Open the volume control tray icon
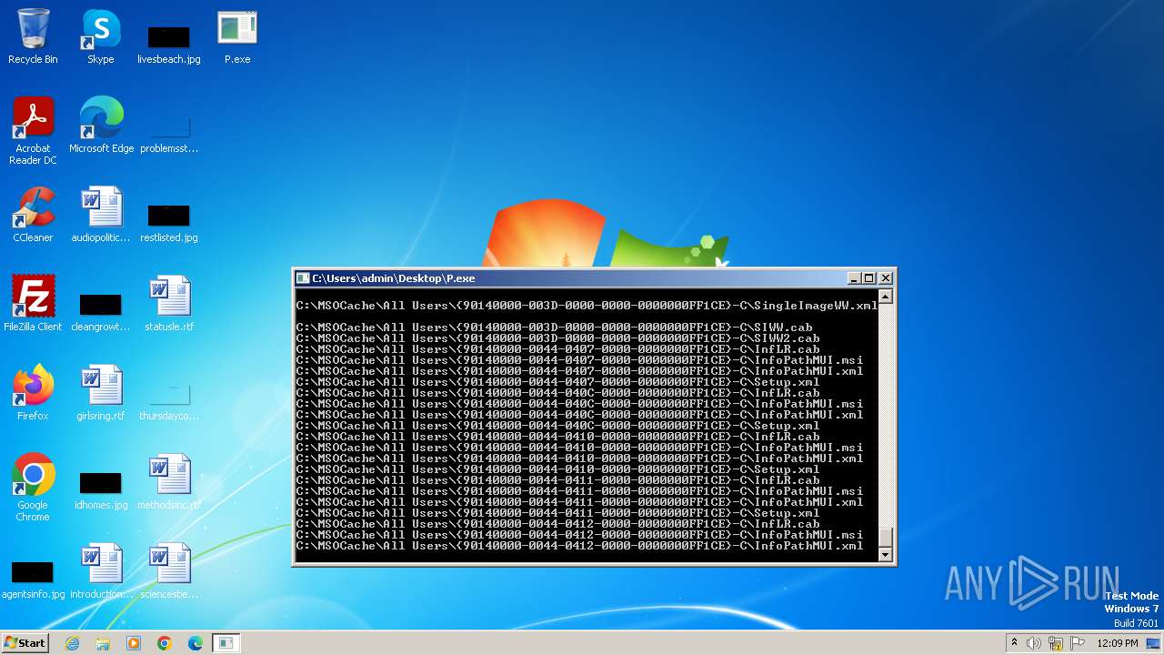Image resolution: width=1164 pixels, height=655 pixels. click(1034, 643)
